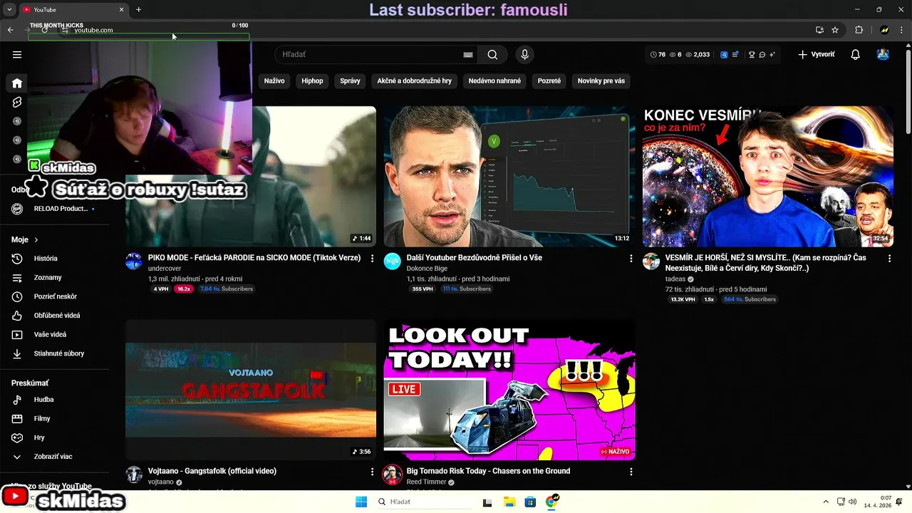Close the YouTube browser tab
The width and height of the screenshot is (912, 513).
(x=121, y=10)
